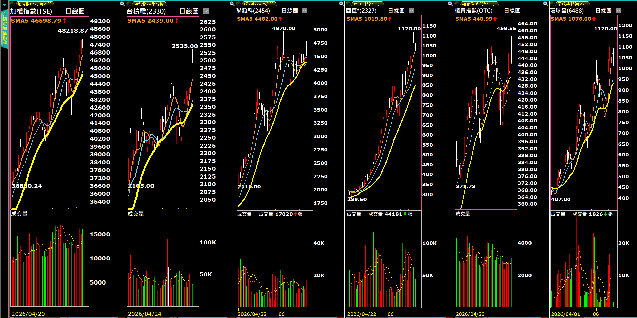Click the 成交量 17020 張 volume readout
This screenshot has width=637, height=318.
(x=281, y=214)
